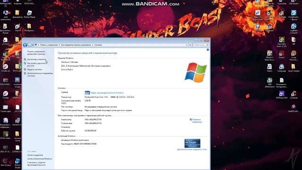This screenshot has width=302, height=170.
Task: Click the blue help question mark icon
Action: point(208,50)
